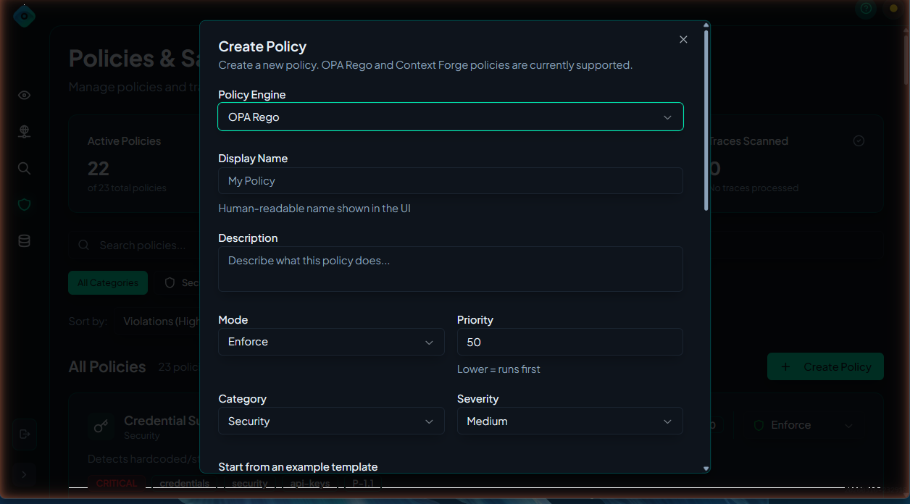Expand the sidebar with bottom chevron
910x504 pixels.
coord(24,475)
